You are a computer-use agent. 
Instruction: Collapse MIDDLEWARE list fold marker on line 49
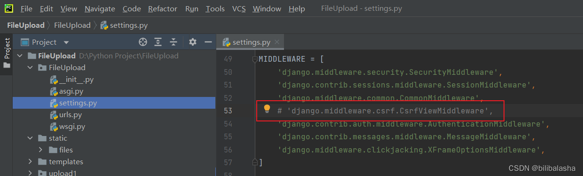pos(255,59)
